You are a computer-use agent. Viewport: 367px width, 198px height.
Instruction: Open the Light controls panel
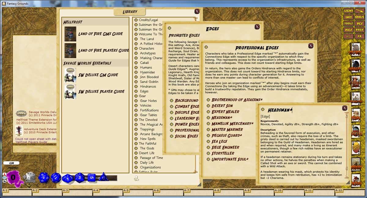[349, 11]
